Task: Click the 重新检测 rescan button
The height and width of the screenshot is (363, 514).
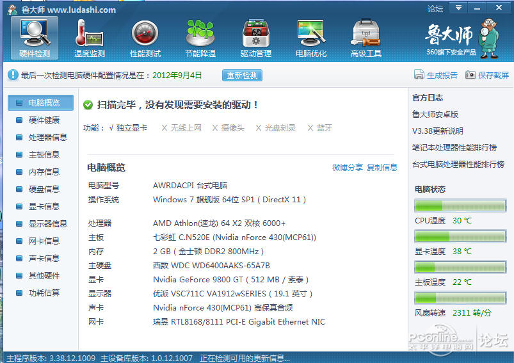Action: (242, 75)
